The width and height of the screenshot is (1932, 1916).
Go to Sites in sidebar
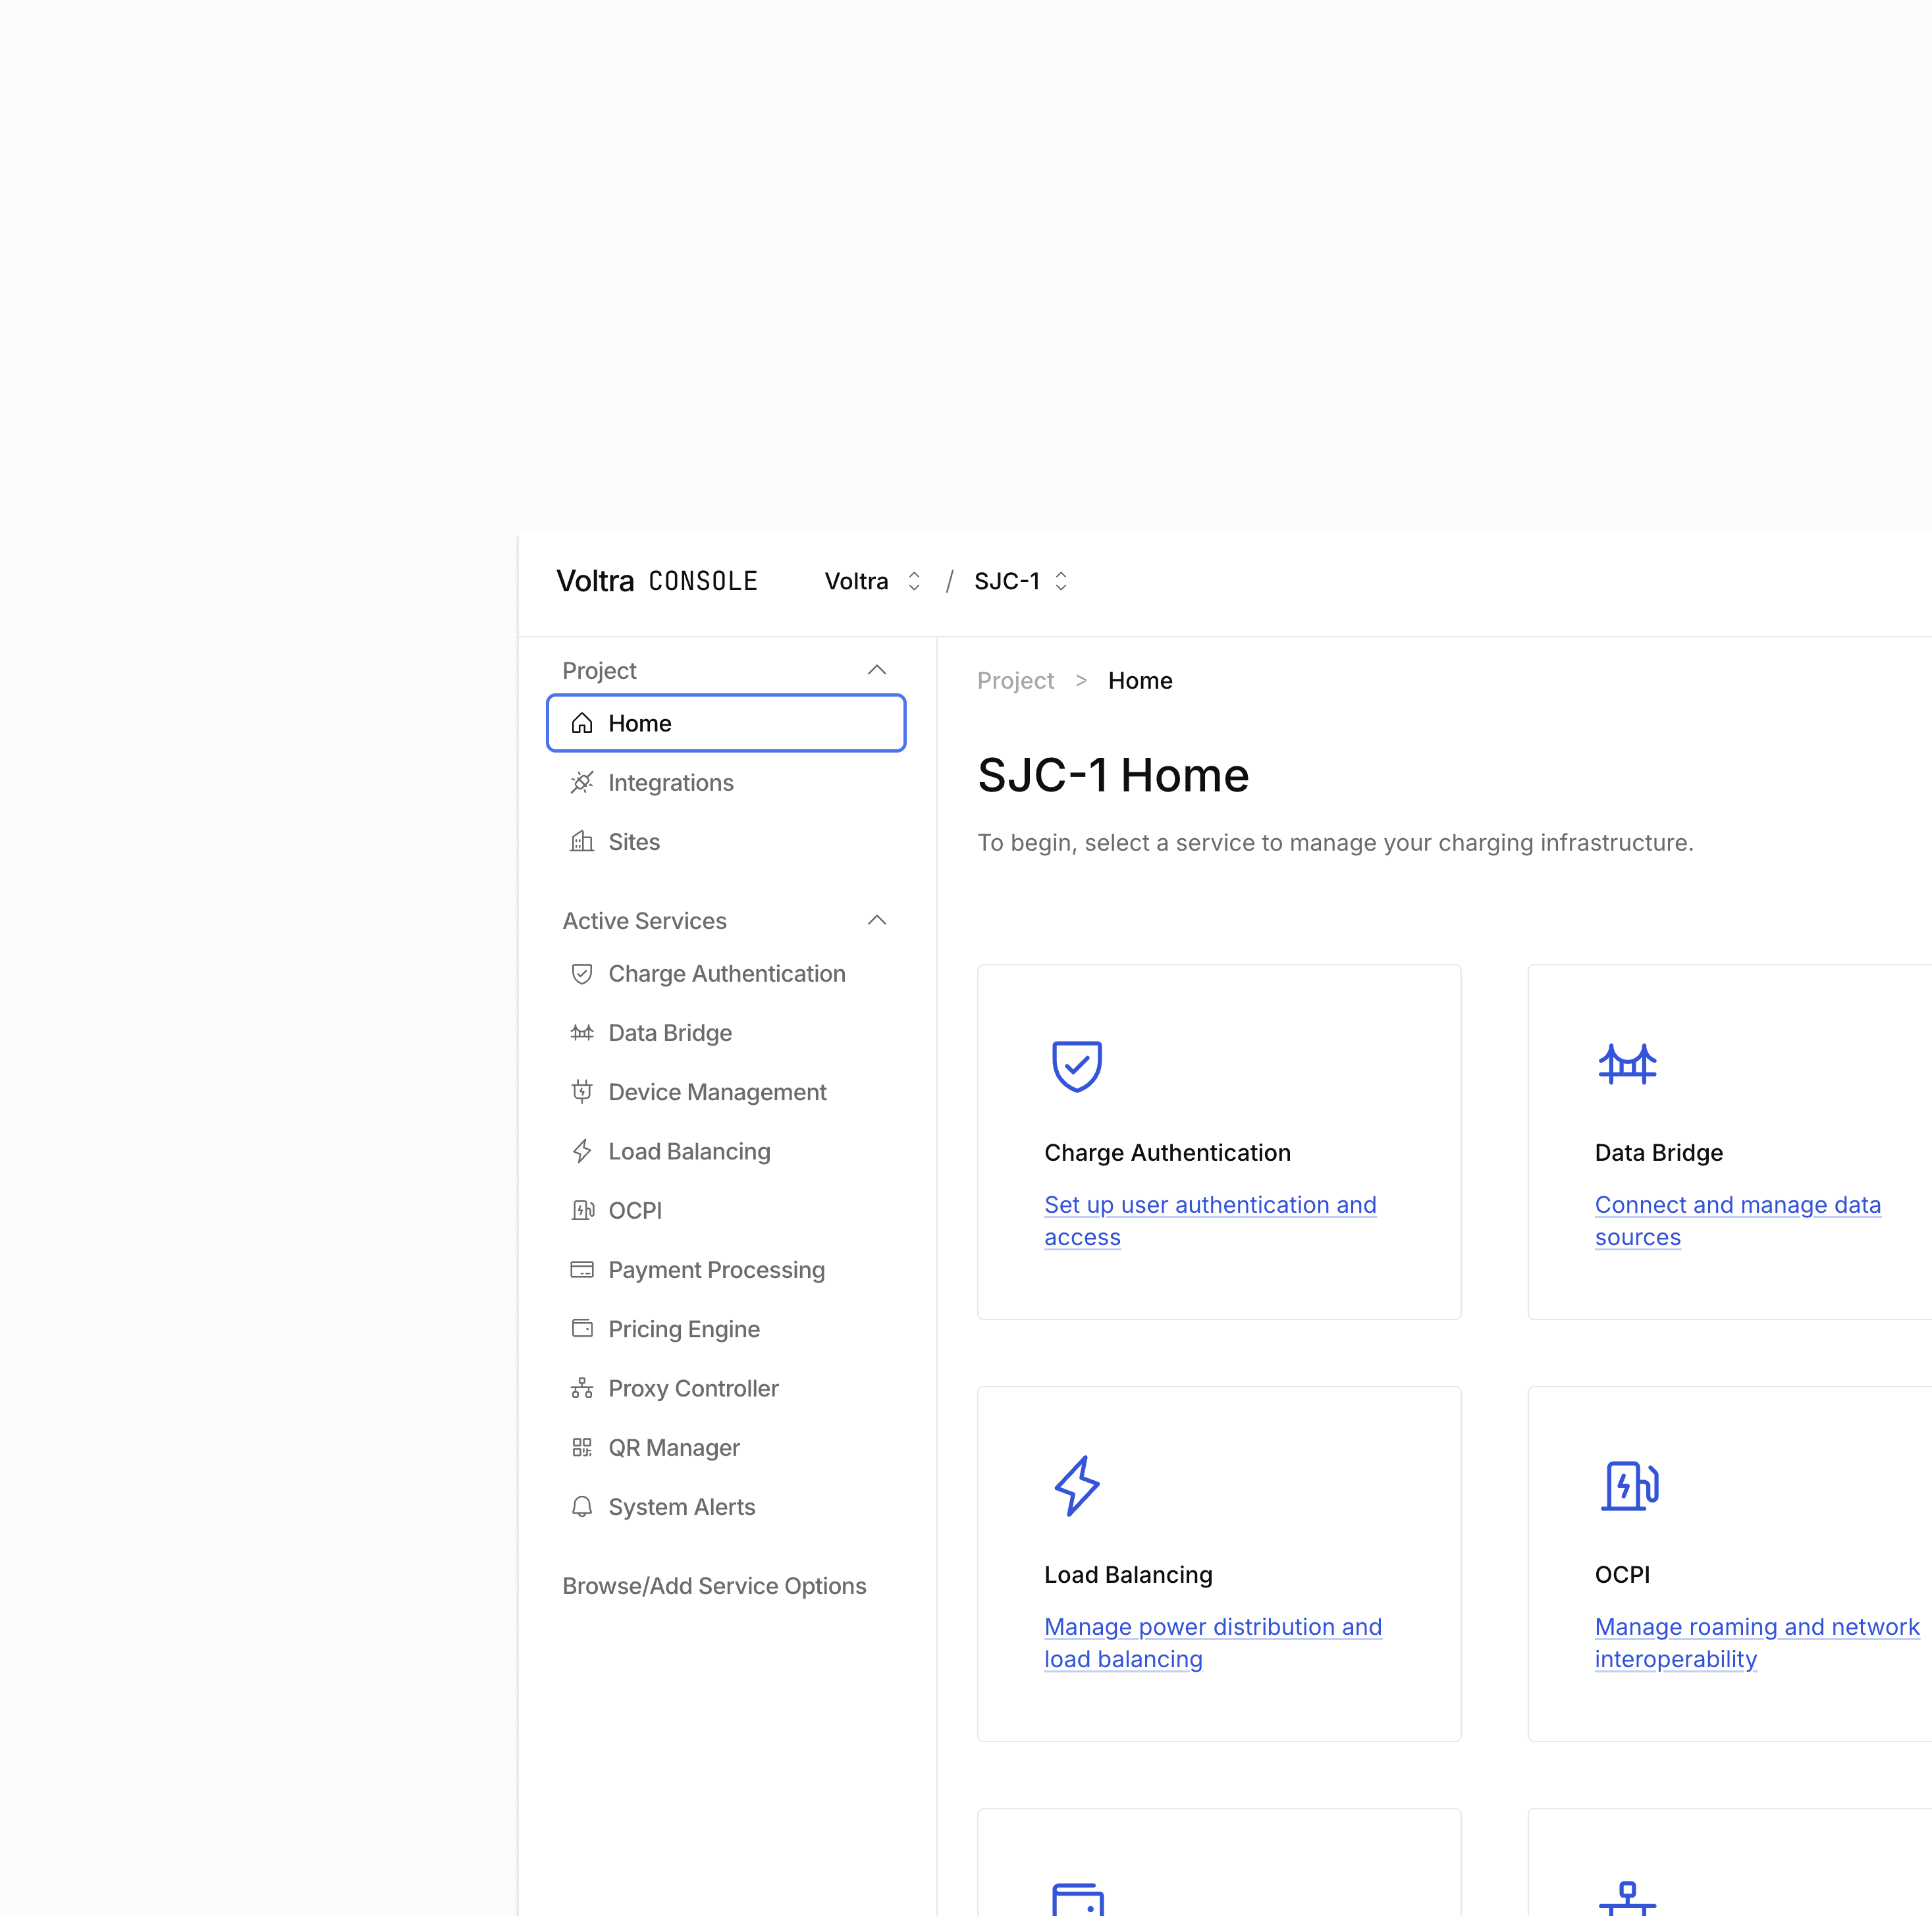pyautogui.click(x=634, y=842)
